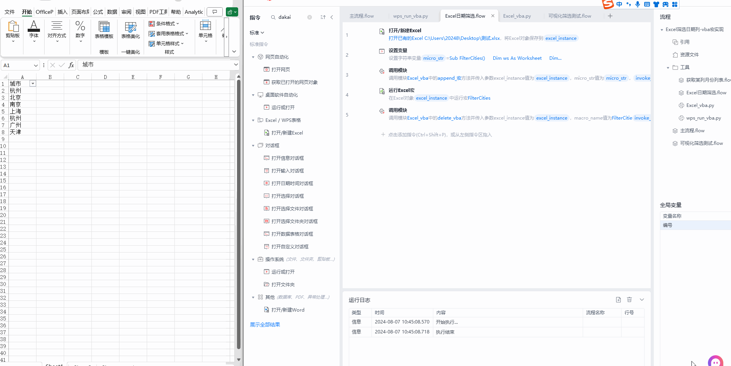
Task: Collapse the 工具 folder in 流程 panel
Action: pos(668,67)
